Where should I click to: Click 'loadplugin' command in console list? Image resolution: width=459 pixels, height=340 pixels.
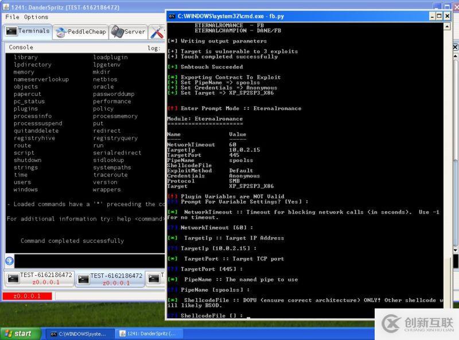pyautogui.click(x=110, y=57)
